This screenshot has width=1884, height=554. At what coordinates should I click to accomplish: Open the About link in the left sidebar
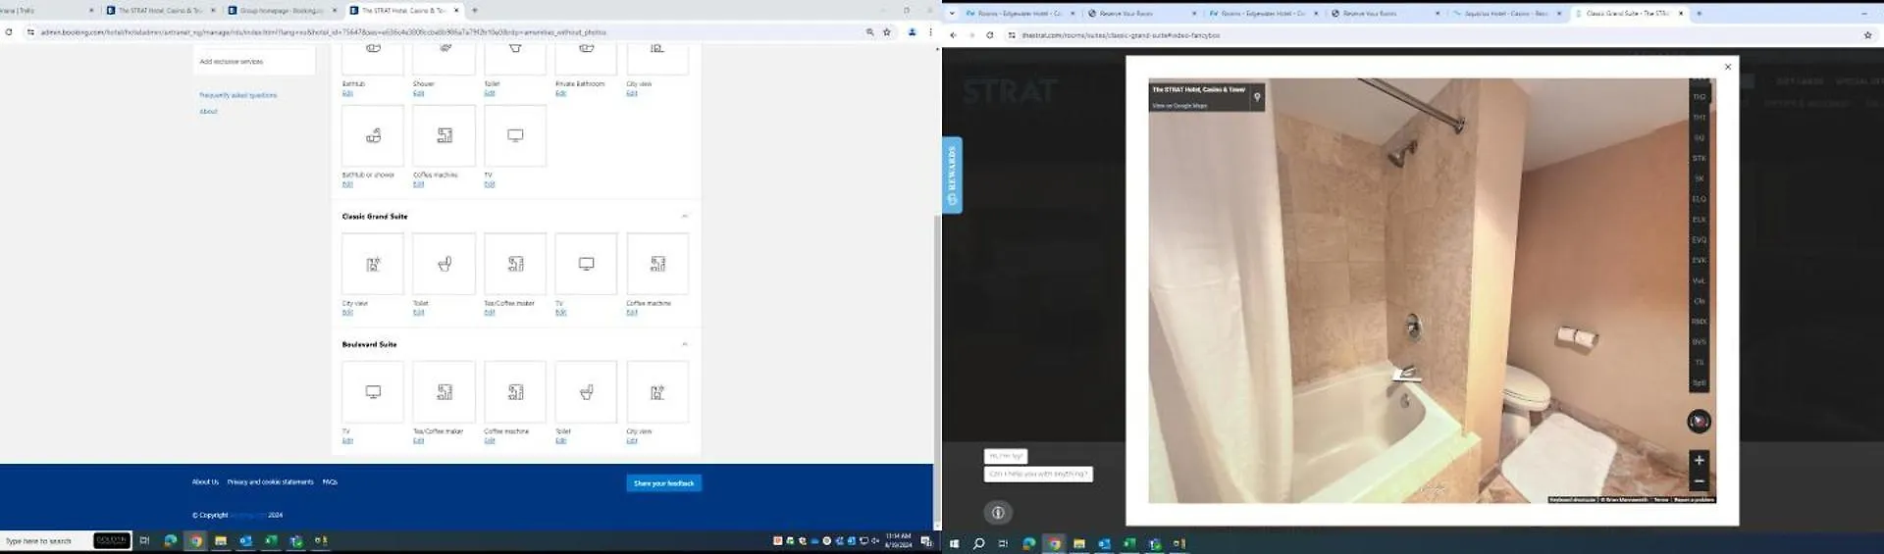208,111
